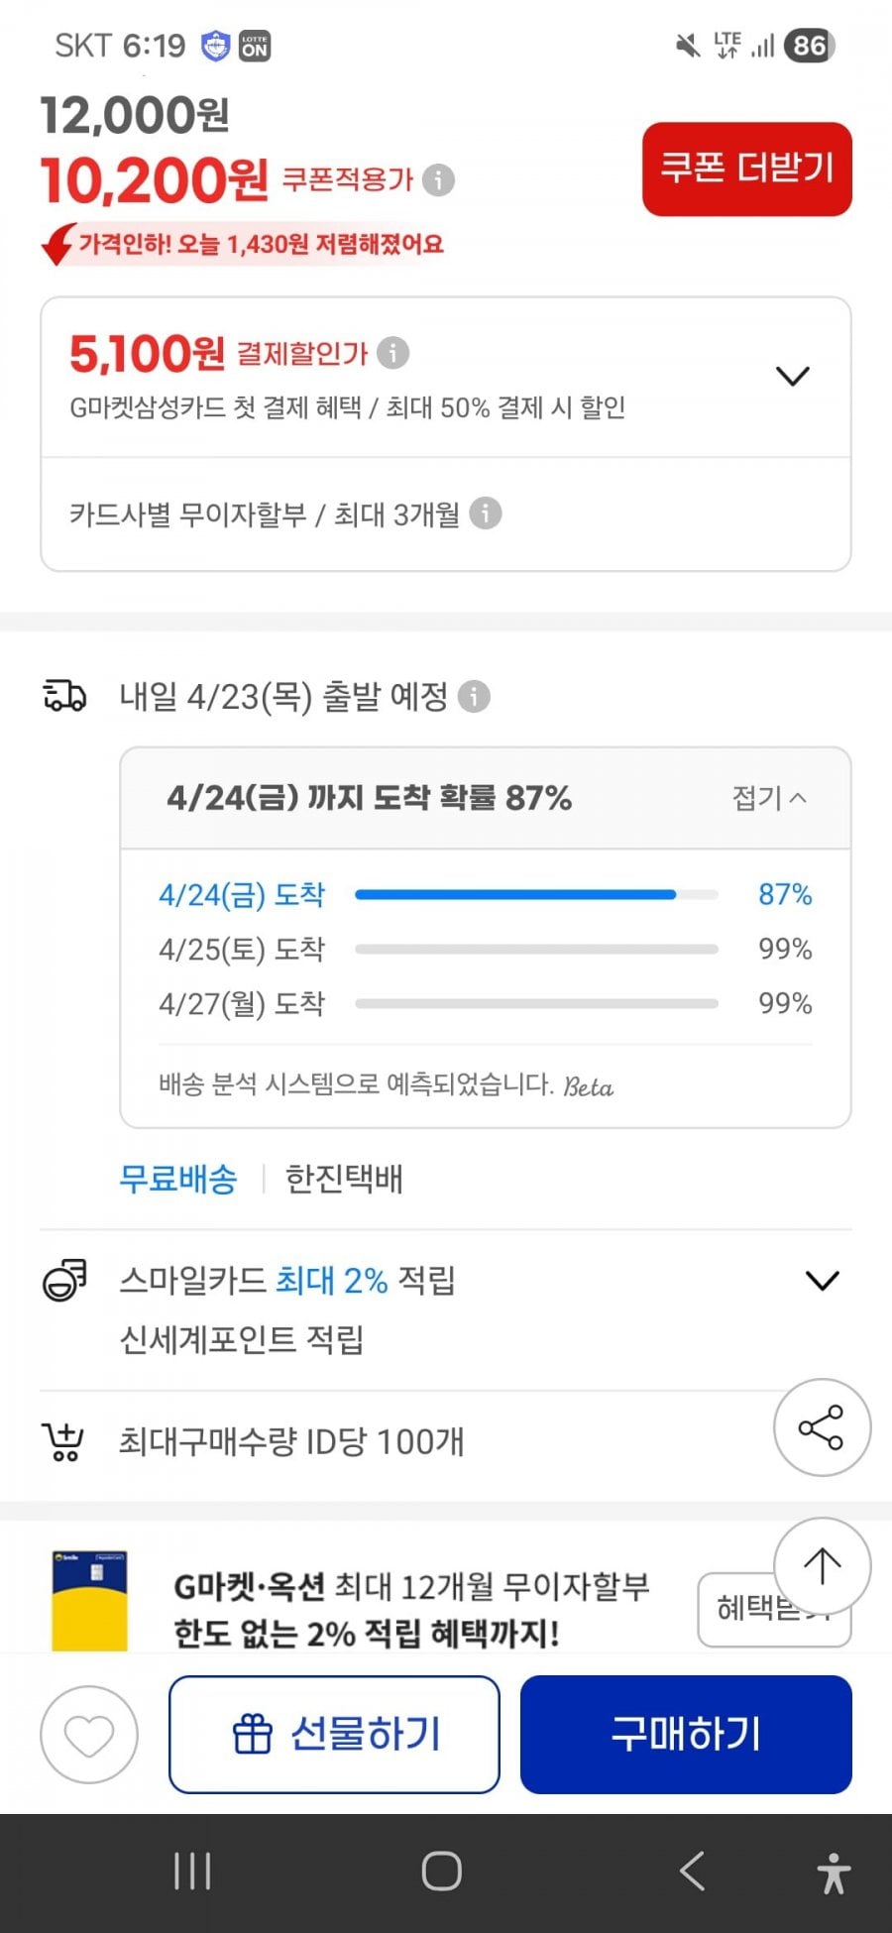892x1933 pixels.
Task: Tap the accessibility figure icon
Action: [x=834, y=1874]
